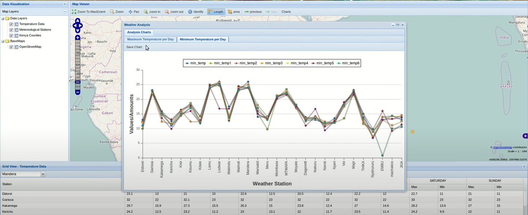Image resolution: width=528 pixels, height=215 pixels.
Task: Go to previous map extent
Action: pyautogui.click(x=253, y=11)
